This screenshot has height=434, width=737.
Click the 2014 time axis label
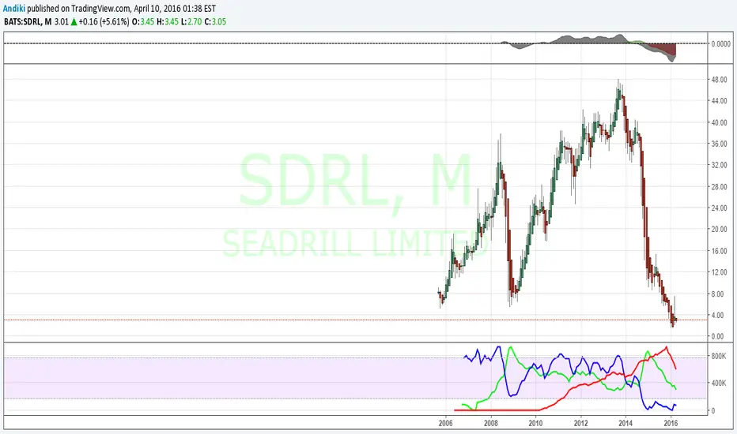click(626, 423)
